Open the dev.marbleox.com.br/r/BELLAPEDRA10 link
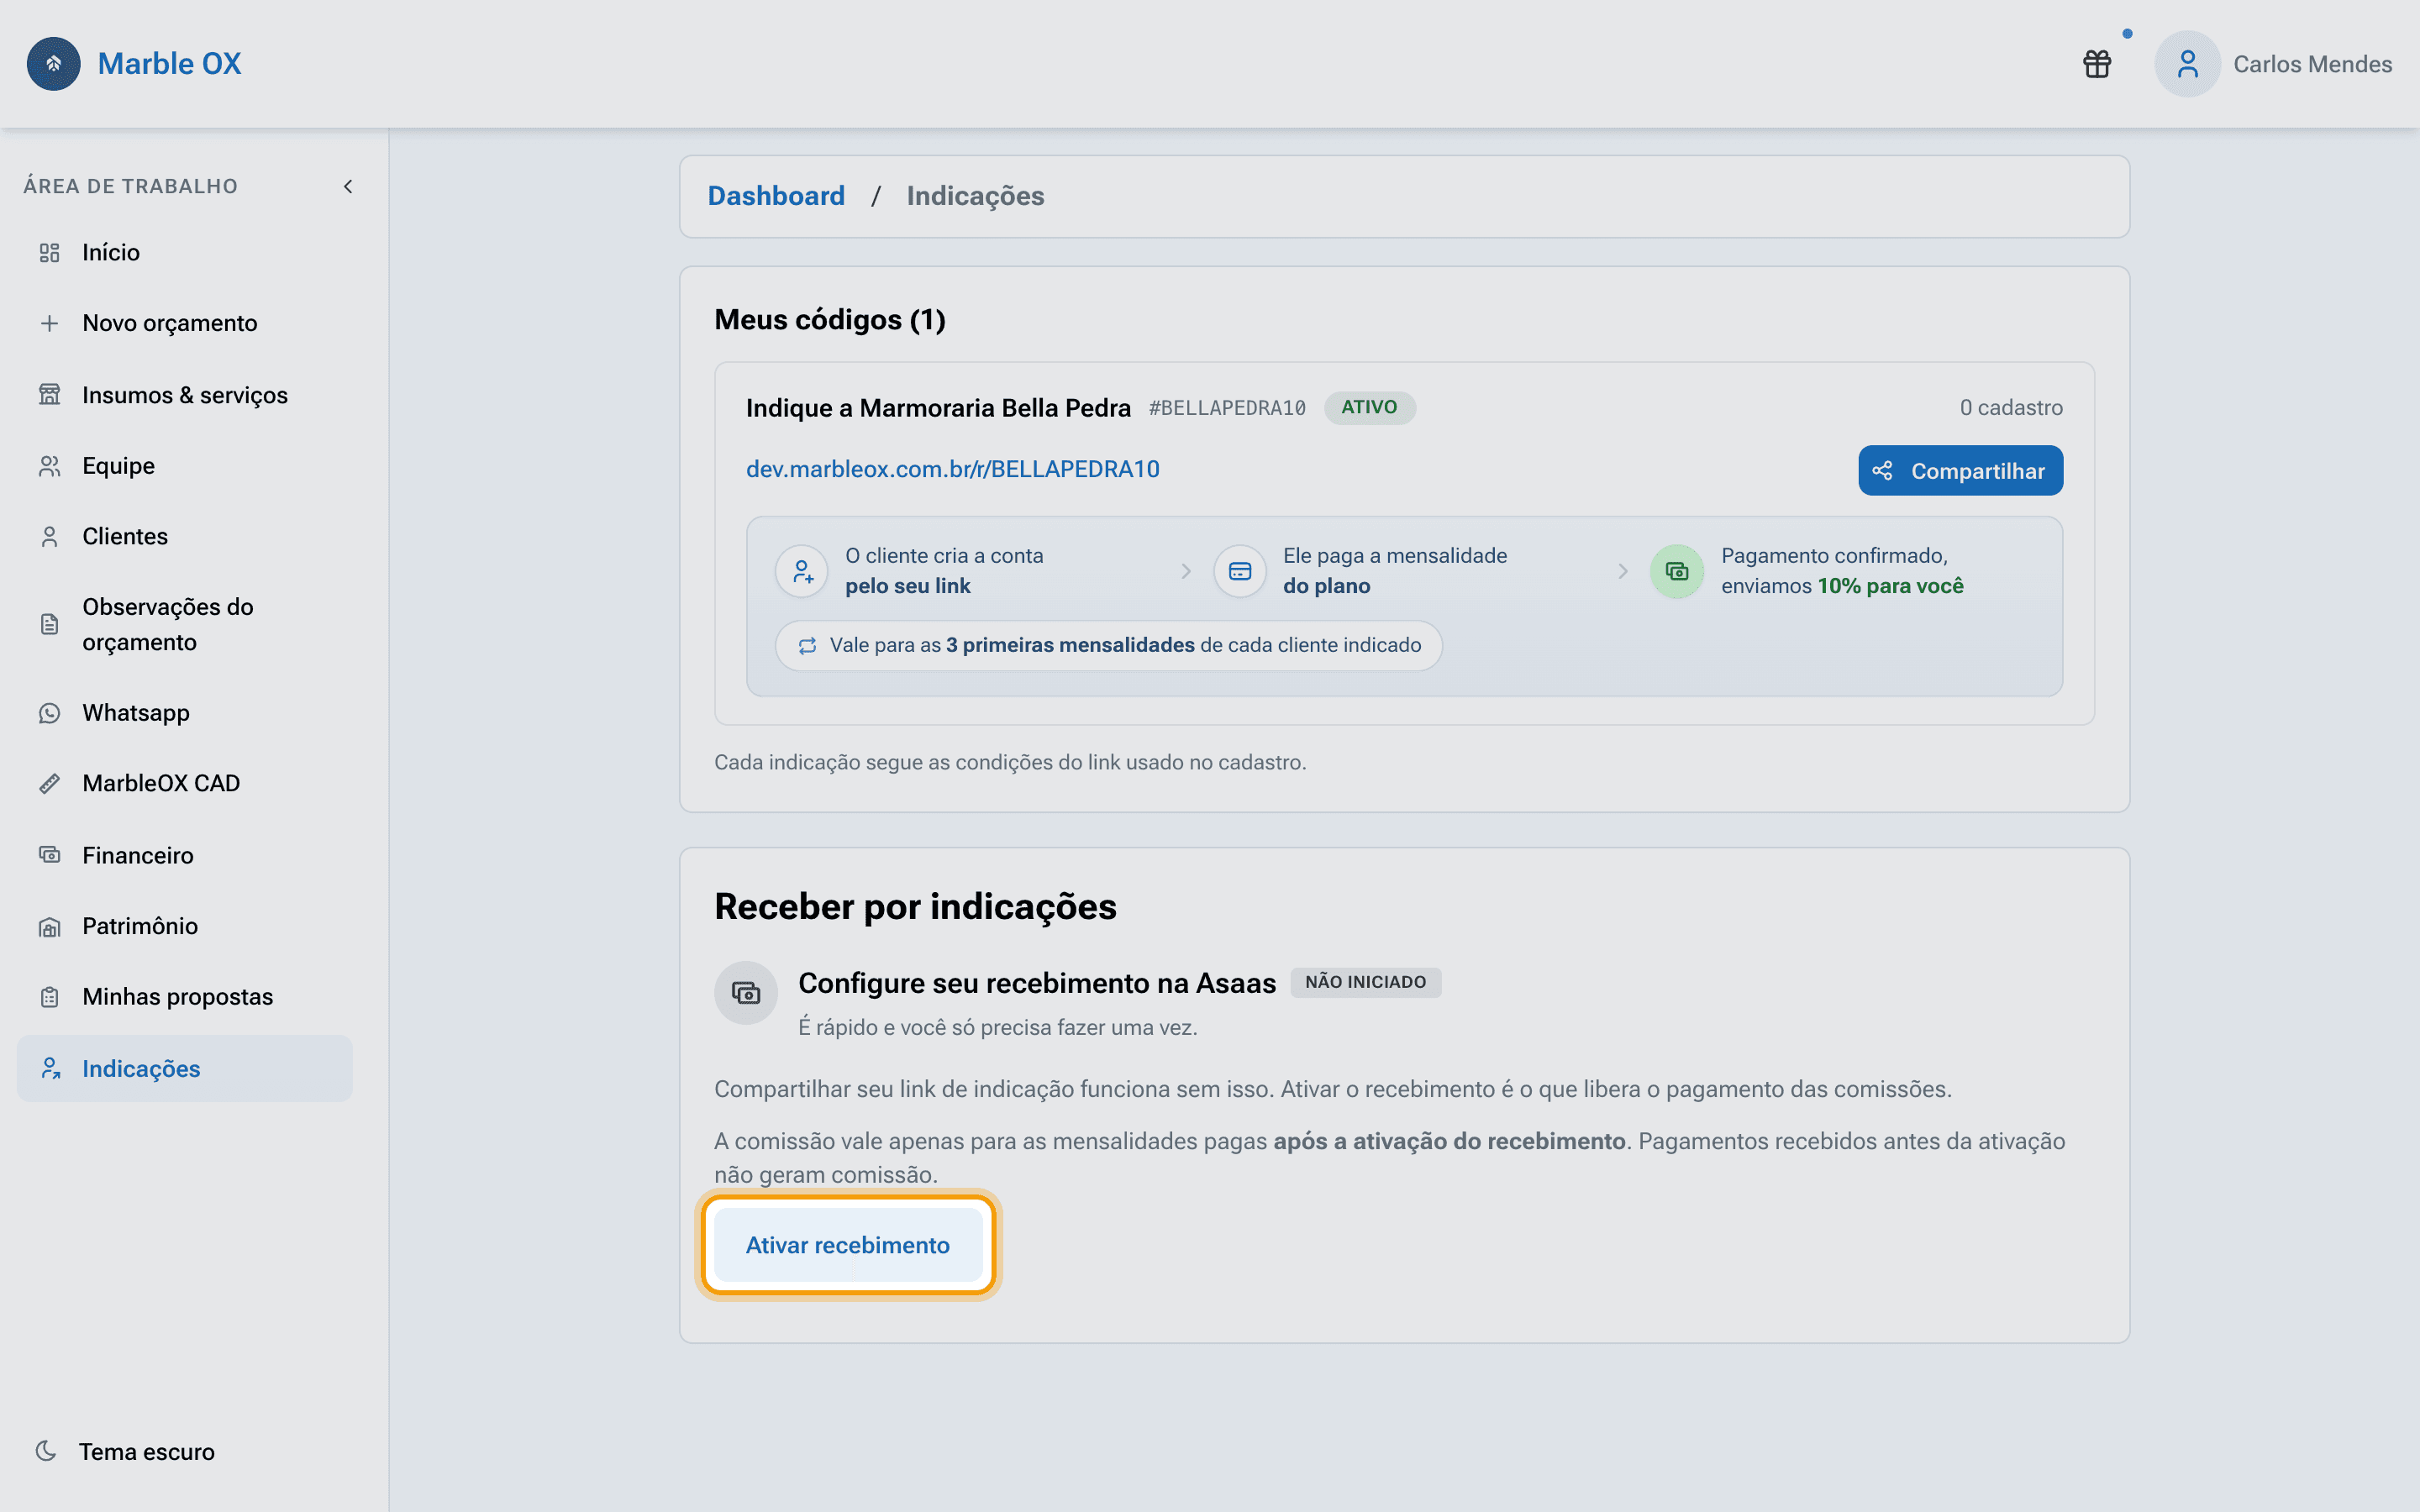 [x=952, y=469]
